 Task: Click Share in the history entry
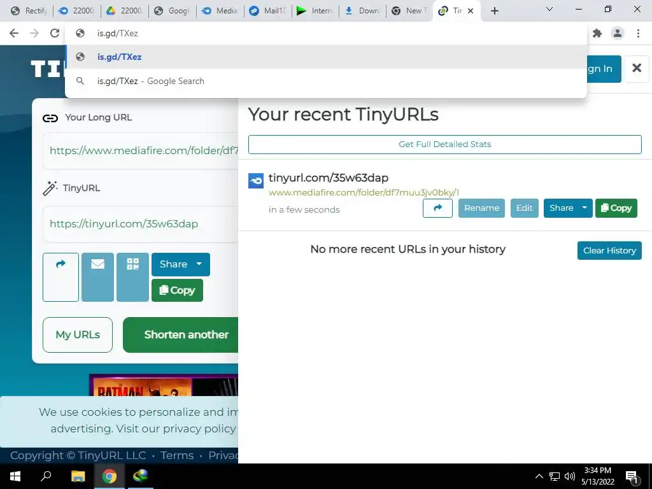tap(561, 208)
